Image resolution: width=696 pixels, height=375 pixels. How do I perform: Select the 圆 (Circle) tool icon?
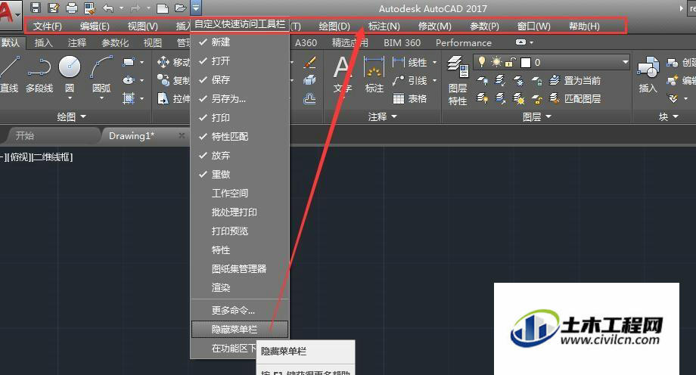point(70,67)
